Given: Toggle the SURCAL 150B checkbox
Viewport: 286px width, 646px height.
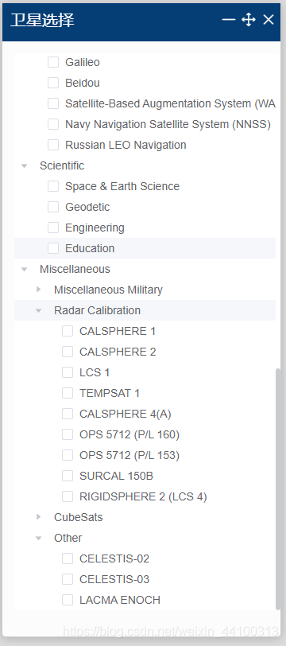Looking at the screenshot, I should (68, 476).
